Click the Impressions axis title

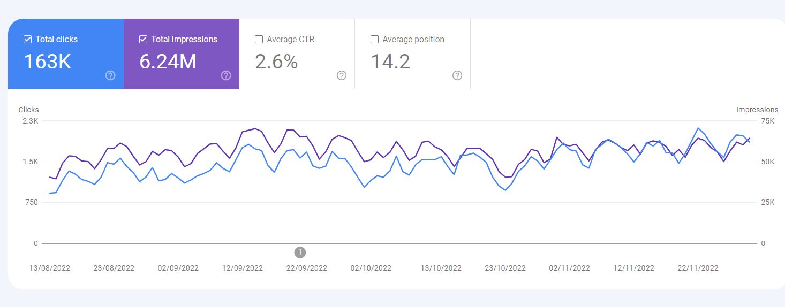757,110
